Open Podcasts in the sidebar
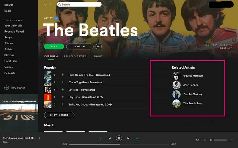This screenshot has height=148, width=238. [10, 73]
